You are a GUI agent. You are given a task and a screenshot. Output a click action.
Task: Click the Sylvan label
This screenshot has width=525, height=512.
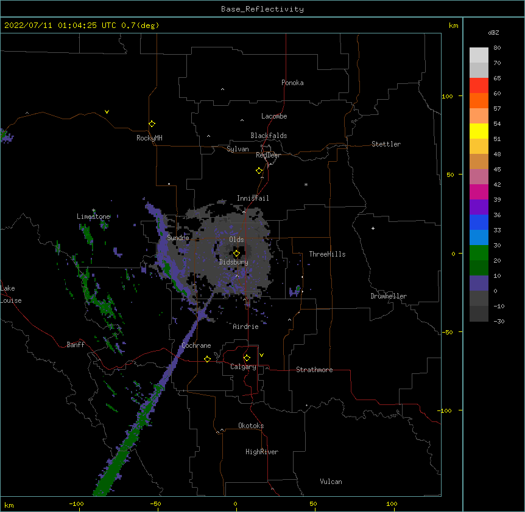[238, 149]
